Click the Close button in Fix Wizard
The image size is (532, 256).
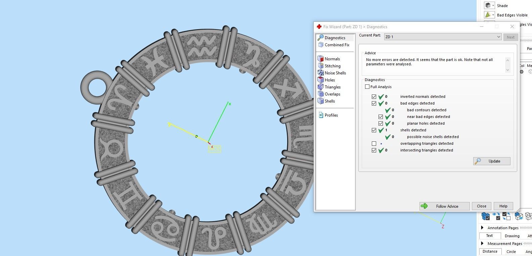click(x=481, y=206)
